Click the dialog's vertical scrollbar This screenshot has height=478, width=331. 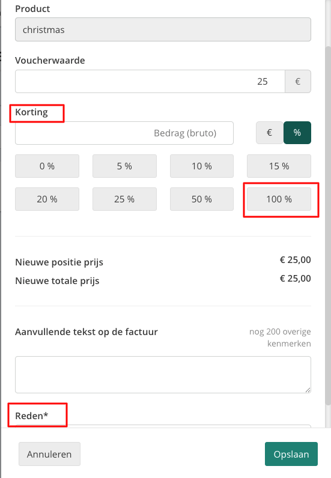(x=328, y=226)
